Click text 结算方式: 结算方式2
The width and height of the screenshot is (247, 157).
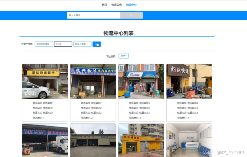91,113
